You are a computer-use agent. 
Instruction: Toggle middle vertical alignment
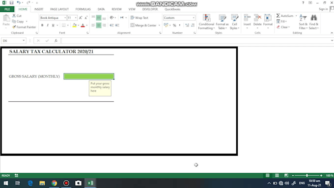[x=99, y=18]
